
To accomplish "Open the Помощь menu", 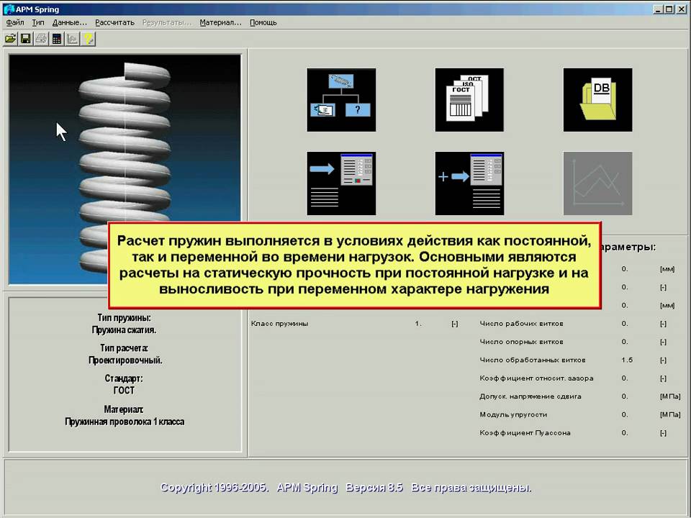I will point(263,22).
